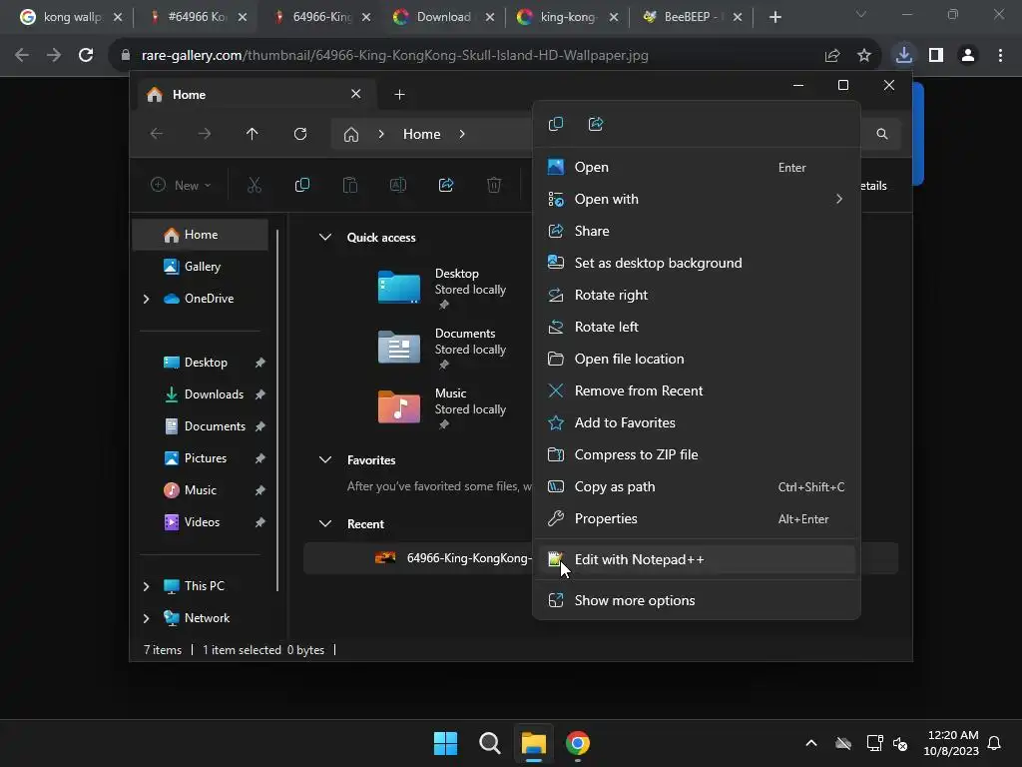Screen dimensions: 1022x767
Task: Select Compress to ZIP file
Action: point(696,454)
